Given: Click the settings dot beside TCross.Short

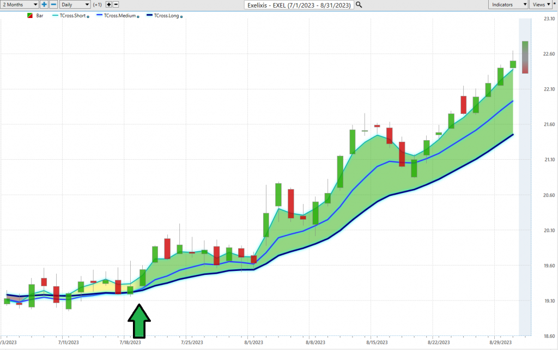Looking at the screenshot, I should (x=88, y=16).
